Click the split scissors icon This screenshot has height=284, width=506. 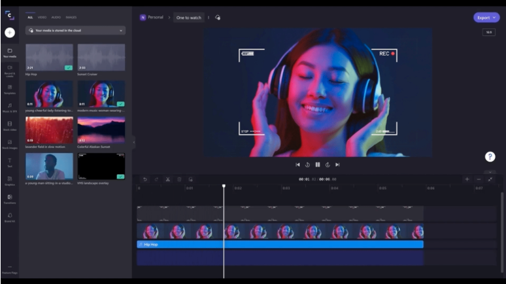point(167,179)
